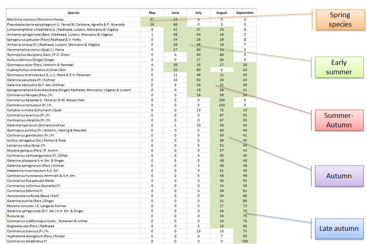This screenshot has height=244, width=367.
Task: Click the June column header
Action: coord(175,13)
